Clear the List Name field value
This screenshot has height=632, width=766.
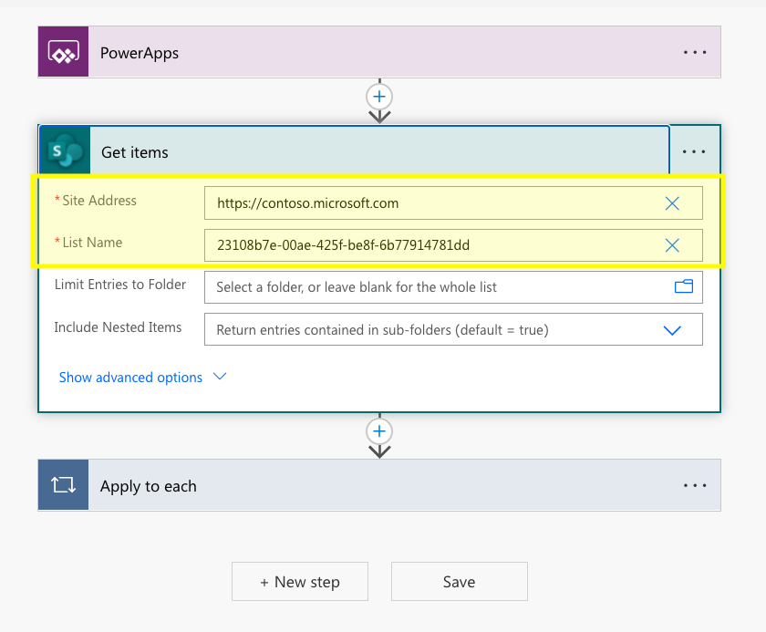tap(672, 245)
